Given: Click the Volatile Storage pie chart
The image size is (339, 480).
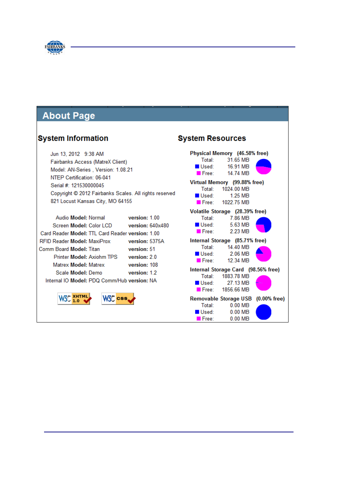Looking at the screenshot, I should pos(263,225).
